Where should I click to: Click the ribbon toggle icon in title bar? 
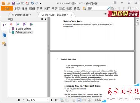point(115,3)
